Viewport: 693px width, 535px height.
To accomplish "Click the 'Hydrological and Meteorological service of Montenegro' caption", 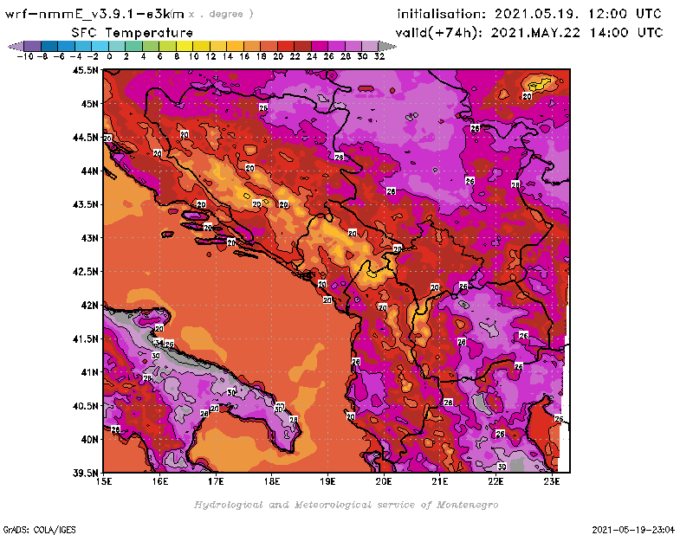I will (346, 505).
